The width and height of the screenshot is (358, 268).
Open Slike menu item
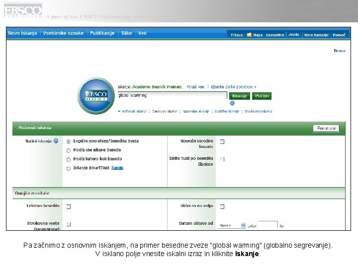(x=126, y=33)
